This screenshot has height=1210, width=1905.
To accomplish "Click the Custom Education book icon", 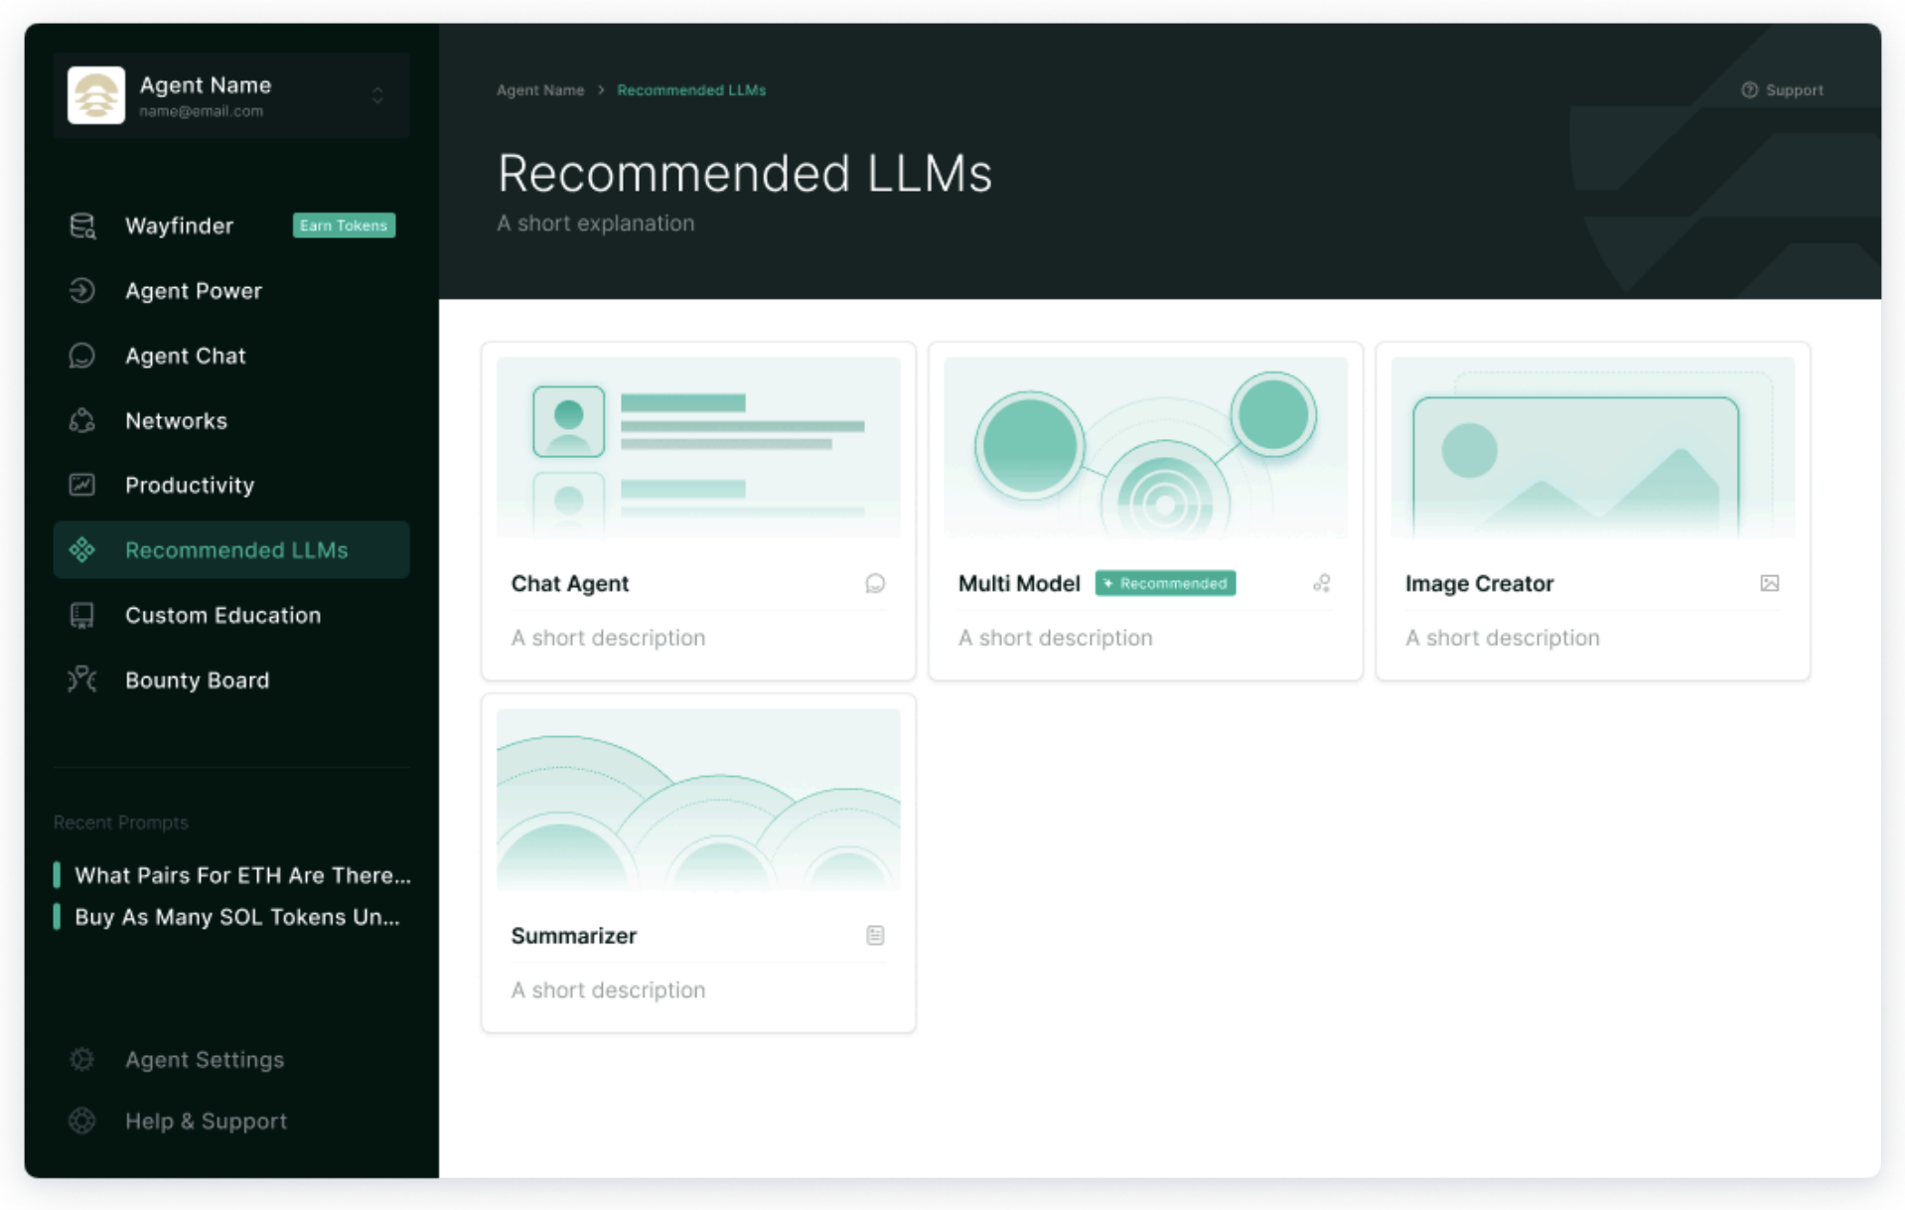I will pyautogui.click(x=82, y=615).
